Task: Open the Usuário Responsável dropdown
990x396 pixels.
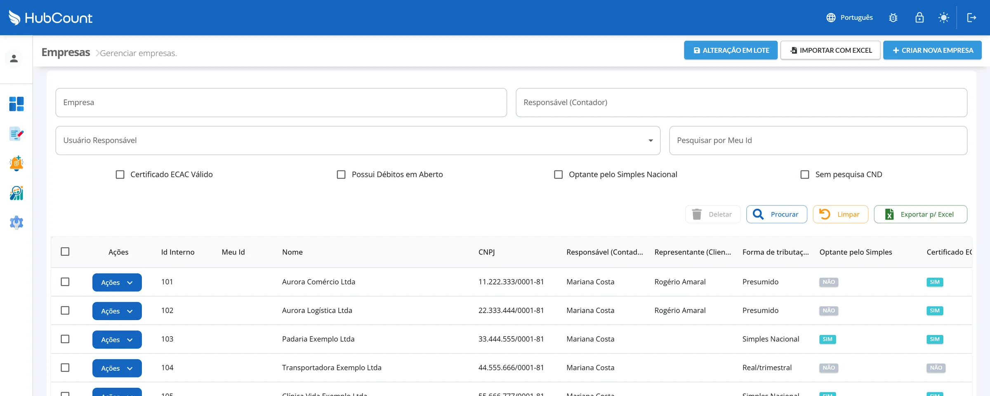Action: pyautogui.click(x=358, y=141)
